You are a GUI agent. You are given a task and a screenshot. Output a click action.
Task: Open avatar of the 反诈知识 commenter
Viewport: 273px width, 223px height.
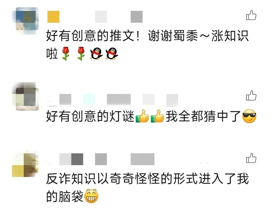click(25, 164)
